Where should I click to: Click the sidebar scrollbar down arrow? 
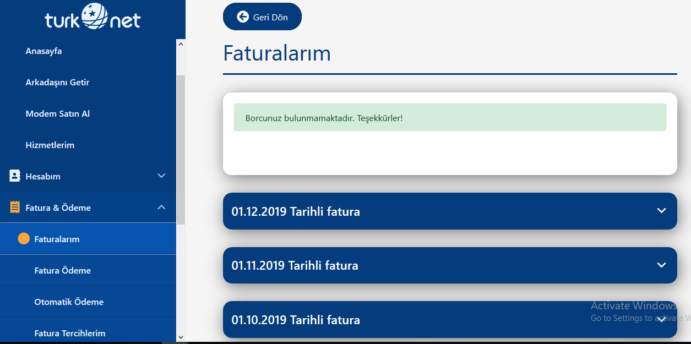[x=181, y=336]
